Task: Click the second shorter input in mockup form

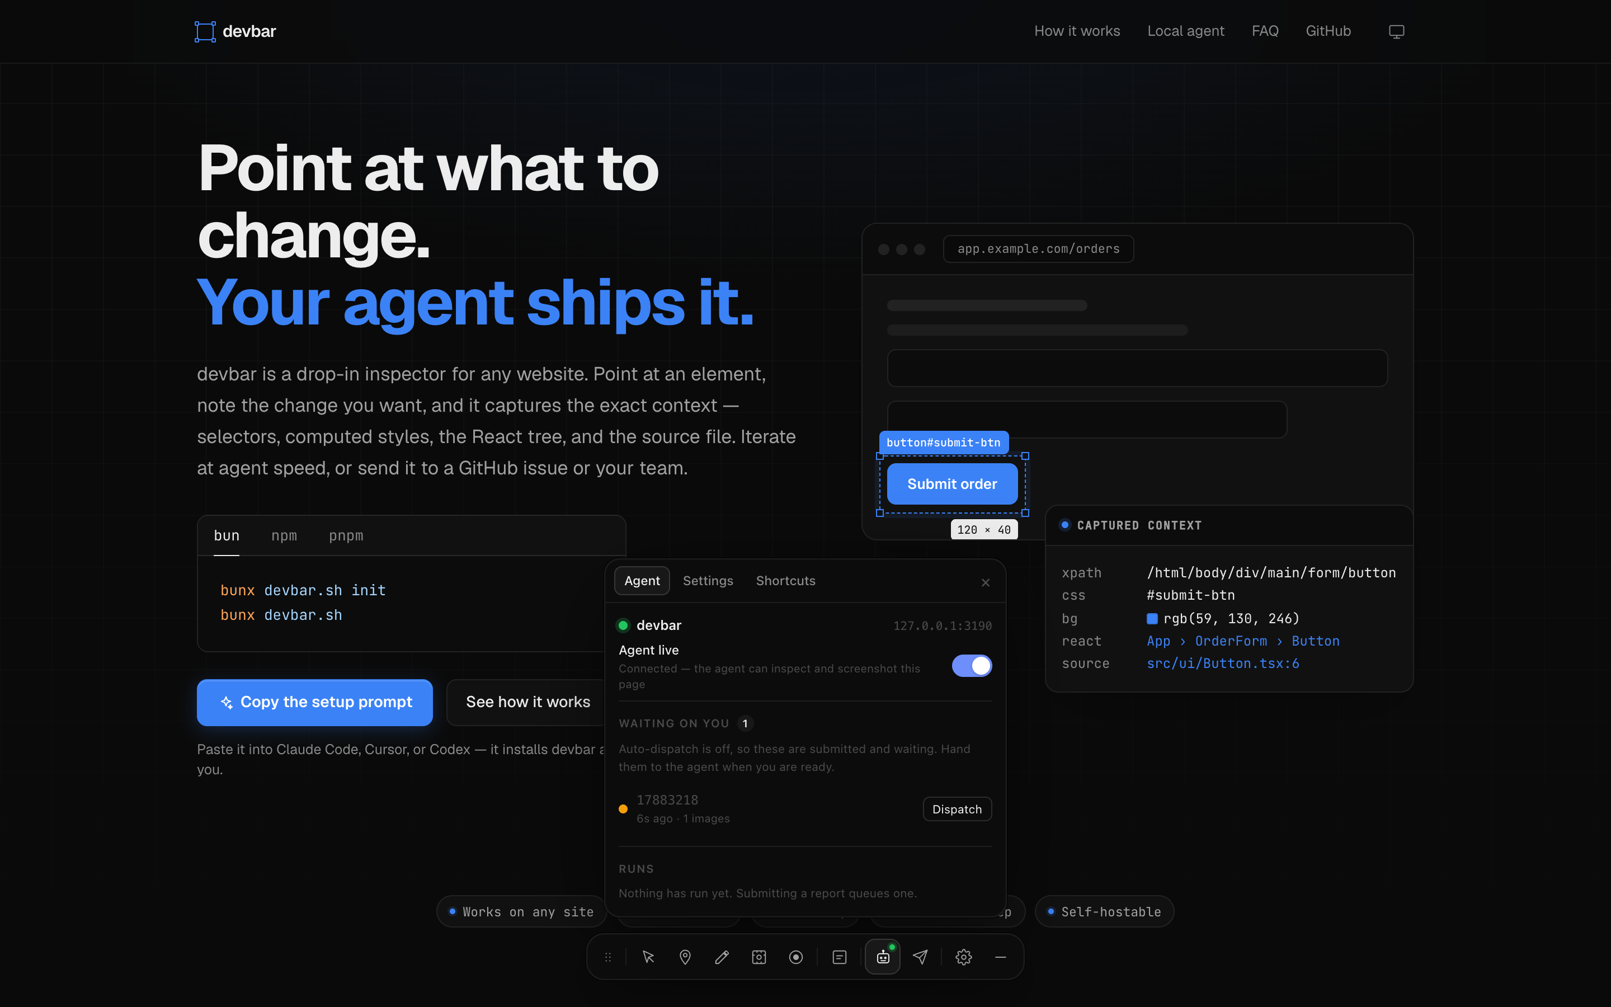Action: [x=1087, y=420]
